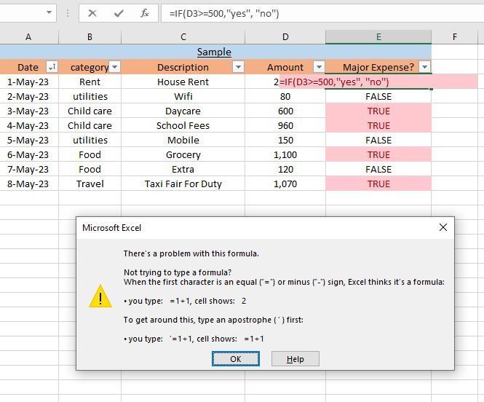The image size is (484, 402).
Task: Close the Microsoft Excel error dialog
Action: 443,227
